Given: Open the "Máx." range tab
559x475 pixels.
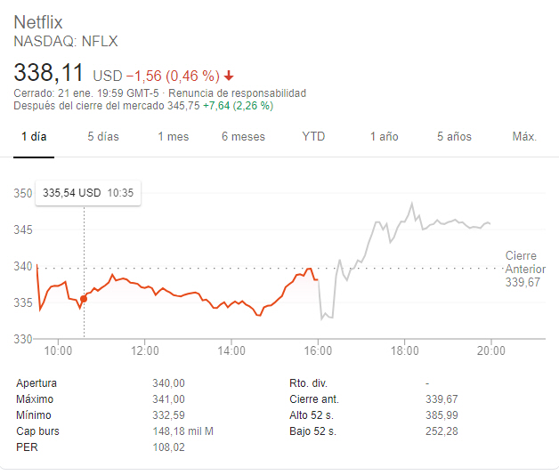Looking at the screenshot, I should (x=524, y=137).
